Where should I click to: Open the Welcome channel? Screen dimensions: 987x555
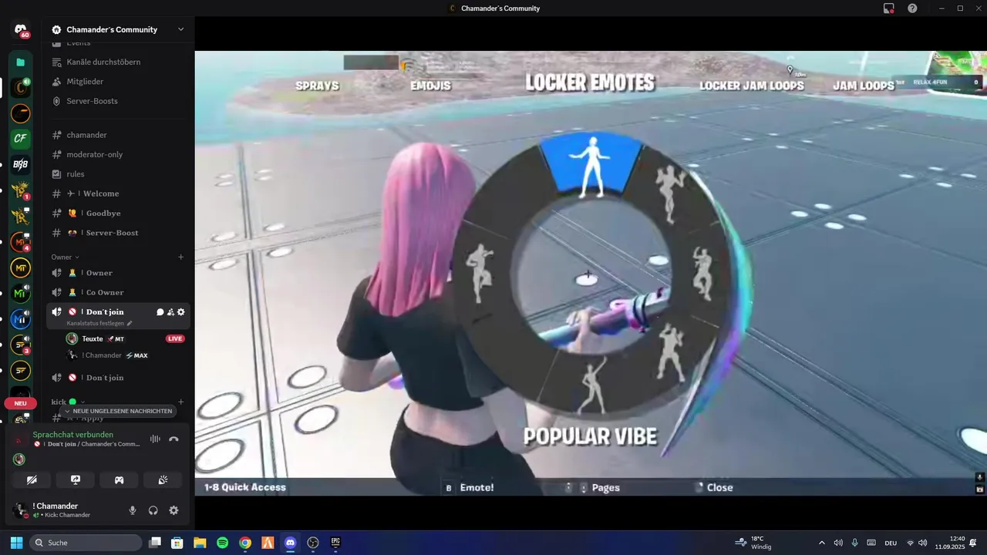[x=118, y=193]
